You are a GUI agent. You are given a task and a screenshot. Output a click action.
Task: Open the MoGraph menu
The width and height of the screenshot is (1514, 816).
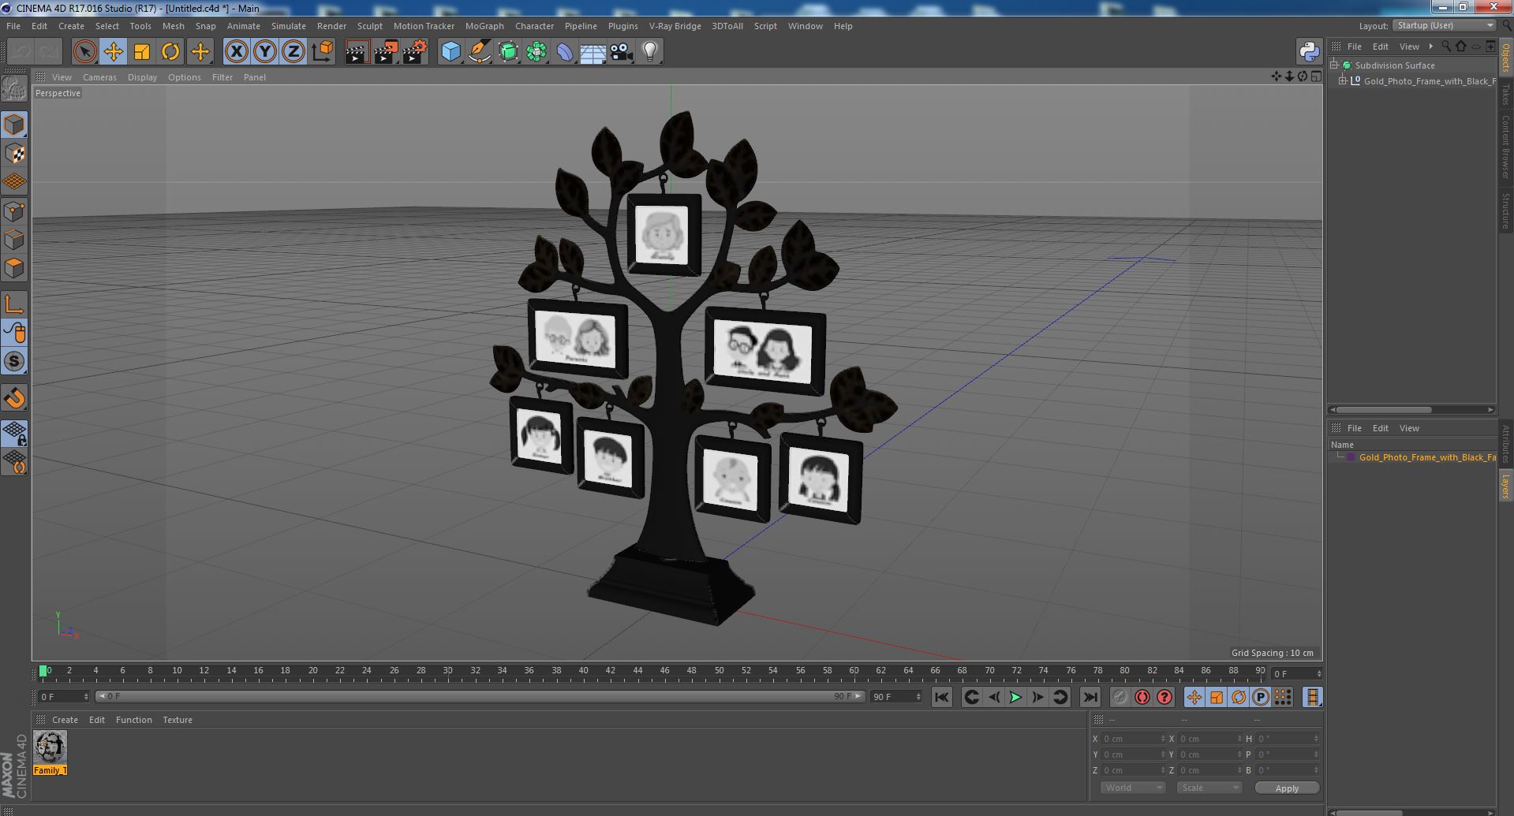click(484, 26)
